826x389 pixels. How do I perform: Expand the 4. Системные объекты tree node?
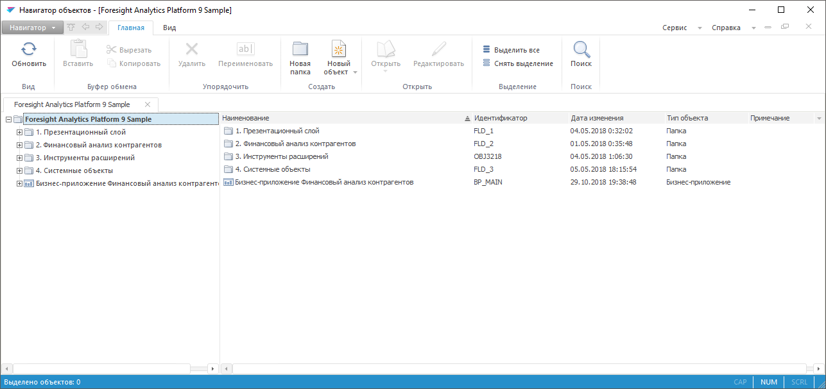tap(19, 170)
